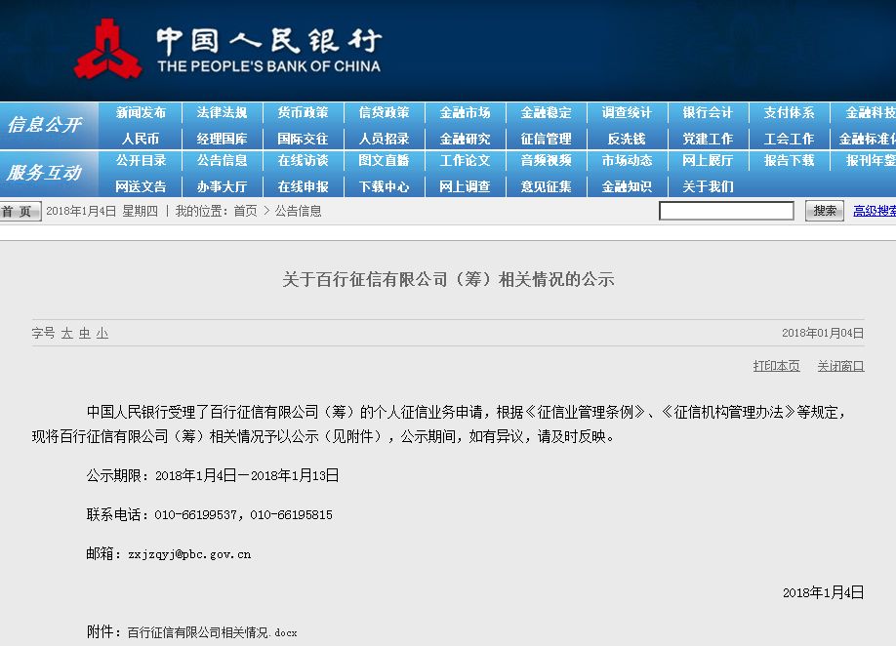Visit the 关于我们 page
Viewport: 896px width, 646px height.
(708, 186)
